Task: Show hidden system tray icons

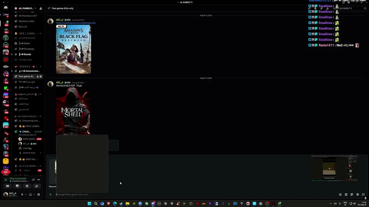Action: (330, 204)
